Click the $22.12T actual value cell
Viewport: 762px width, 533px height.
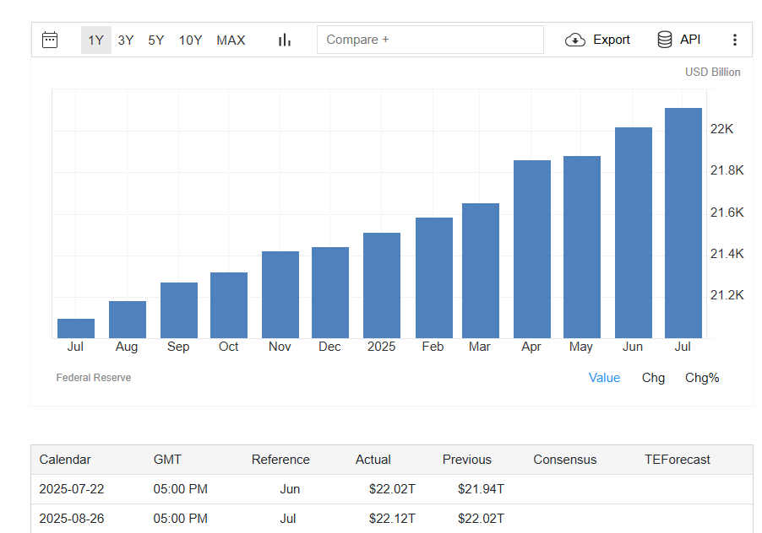[392, 519]
